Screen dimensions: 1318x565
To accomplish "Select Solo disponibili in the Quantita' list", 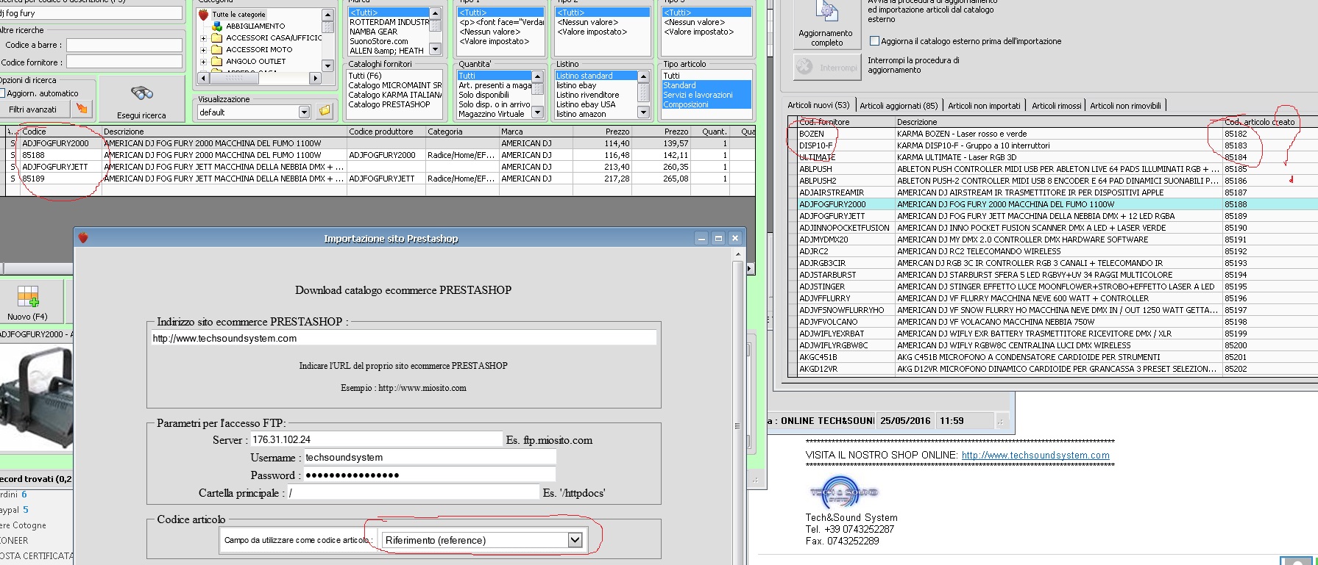I will (x=494, y=95).
